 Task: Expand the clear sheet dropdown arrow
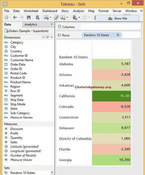pyautogui.click(x=67, y=17)
